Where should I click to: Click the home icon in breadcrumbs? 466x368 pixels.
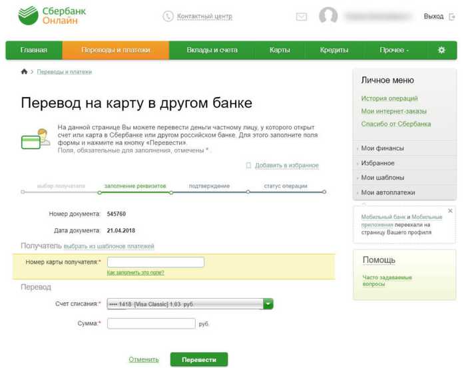point(25,72)
